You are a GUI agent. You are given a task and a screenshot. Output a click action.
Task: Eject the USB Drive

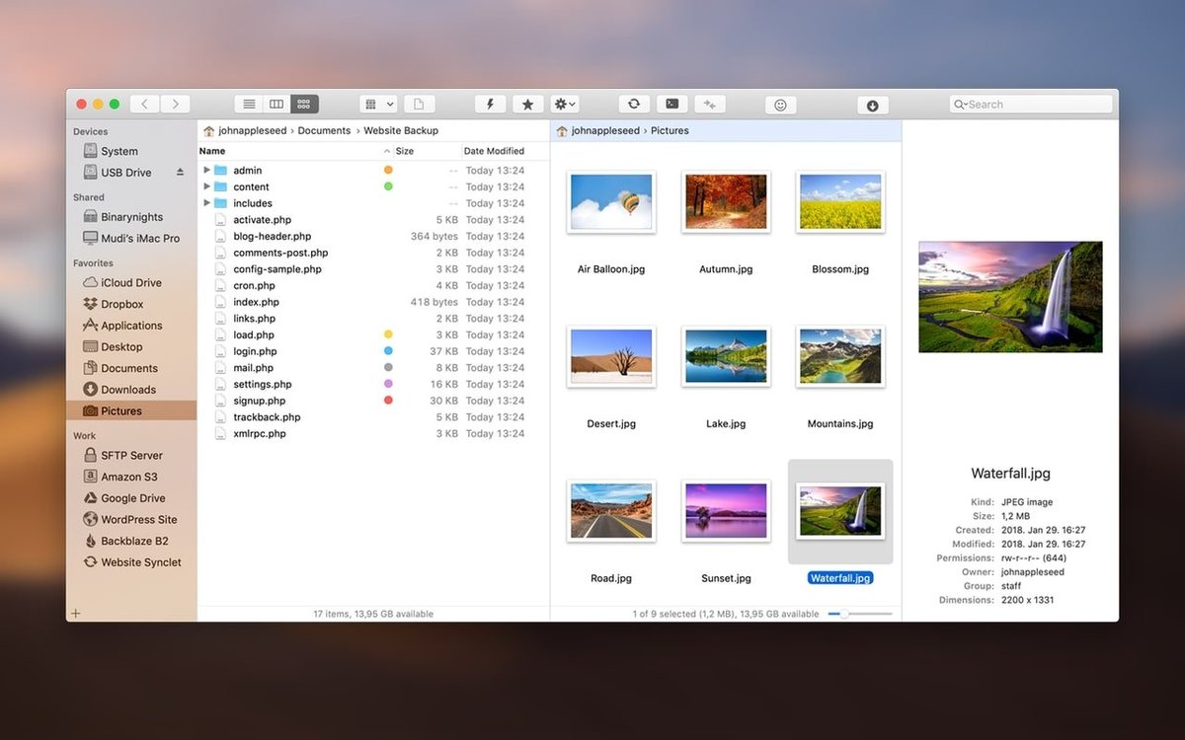tap(180, 173)
